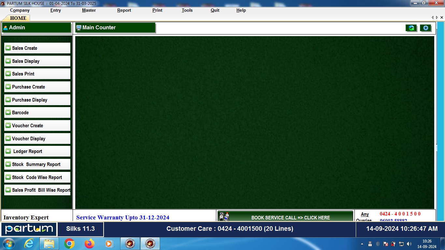Open the Print menu

pyautogui.click(x=157, y=10)
